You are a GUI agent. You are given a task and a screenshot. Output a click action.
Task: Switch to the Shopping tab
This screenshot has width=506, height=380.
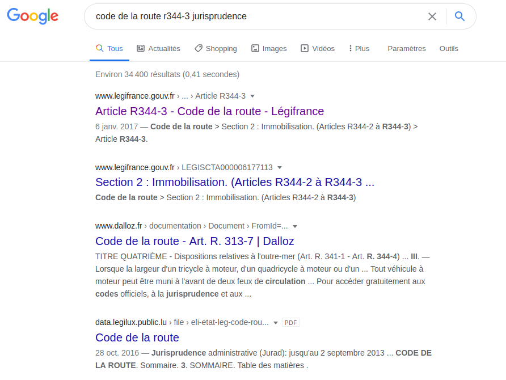(216, 48)
